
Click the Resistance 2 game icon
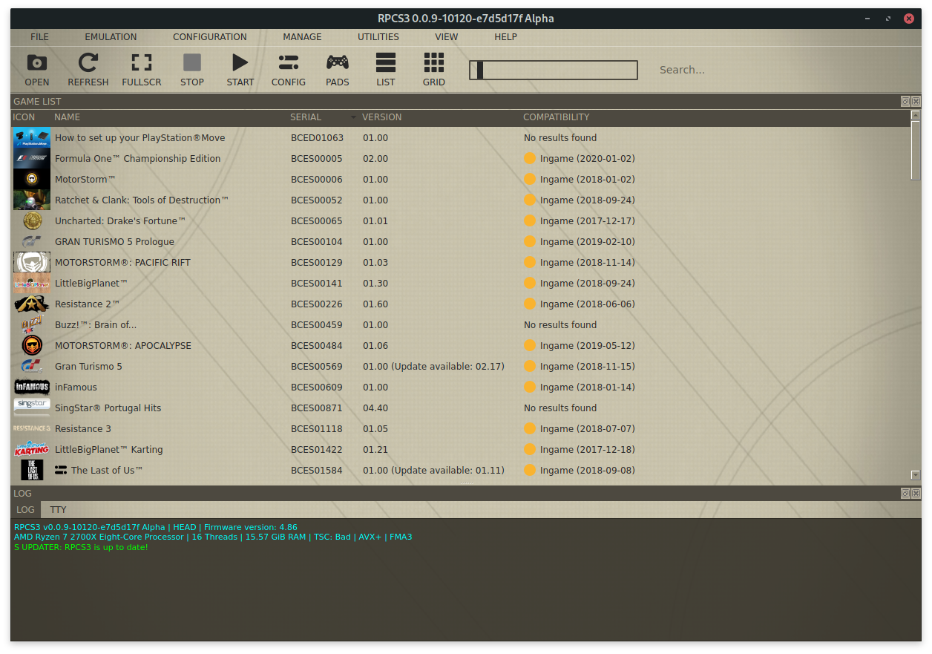coord(32,304)
